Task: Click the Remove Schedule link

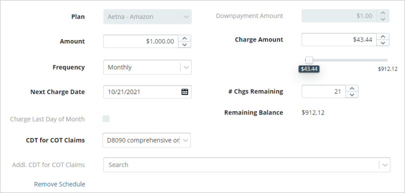Action: 59,184
